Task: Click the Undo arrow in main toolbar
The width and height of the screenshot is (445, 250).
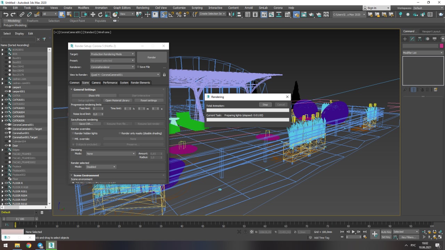Action: [x=6, y=14]
